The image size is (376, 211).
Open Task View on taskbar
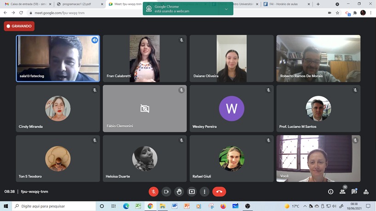[x=114, y=206]
